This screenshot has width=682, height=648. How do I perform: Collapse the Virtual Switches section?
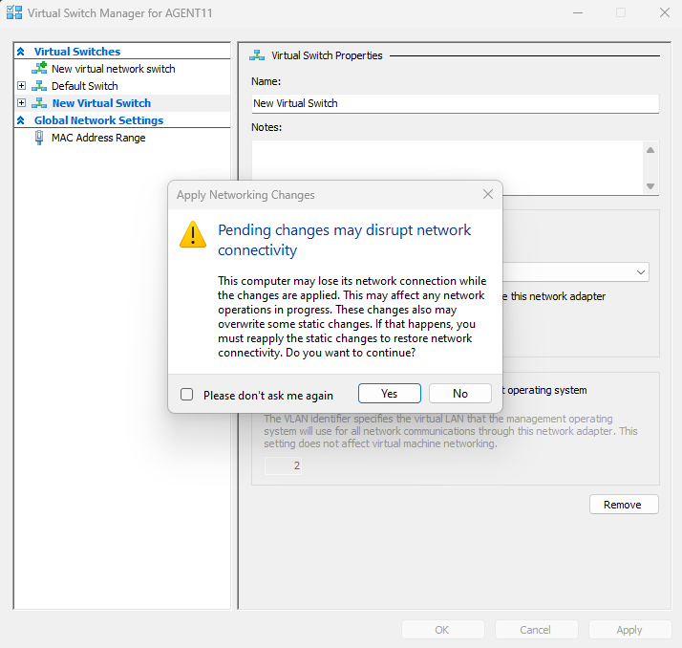pyautogui.click(x=20, y=52)
